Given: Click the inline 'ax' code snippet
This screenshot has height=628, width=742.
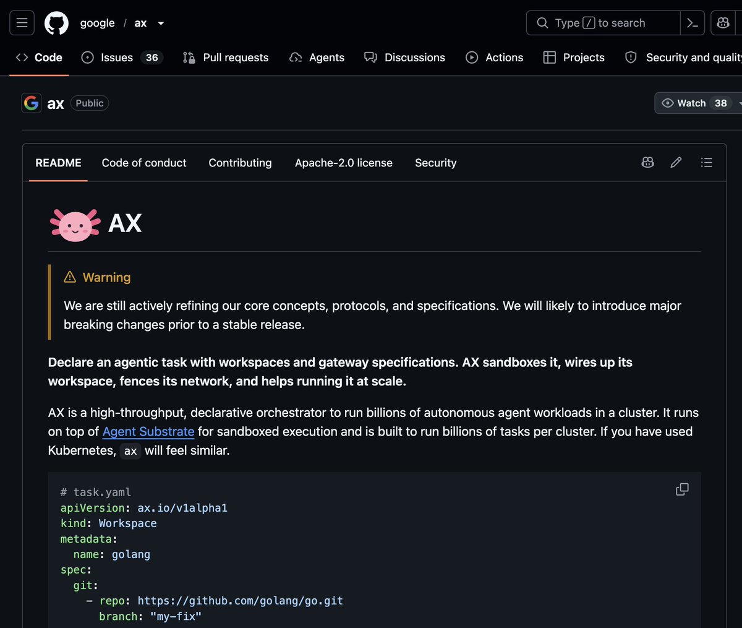Looking at the screenshot, I should [x=130, y=451].
